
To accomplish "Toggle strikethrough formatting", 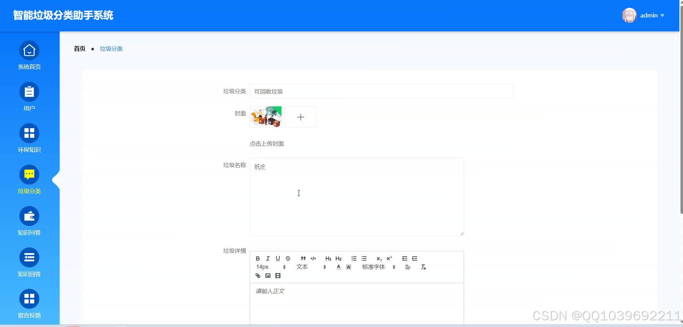I will 288,258.
